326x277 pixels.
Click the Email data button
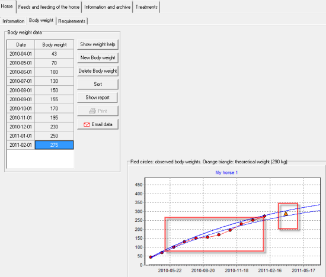coord(98,124)
